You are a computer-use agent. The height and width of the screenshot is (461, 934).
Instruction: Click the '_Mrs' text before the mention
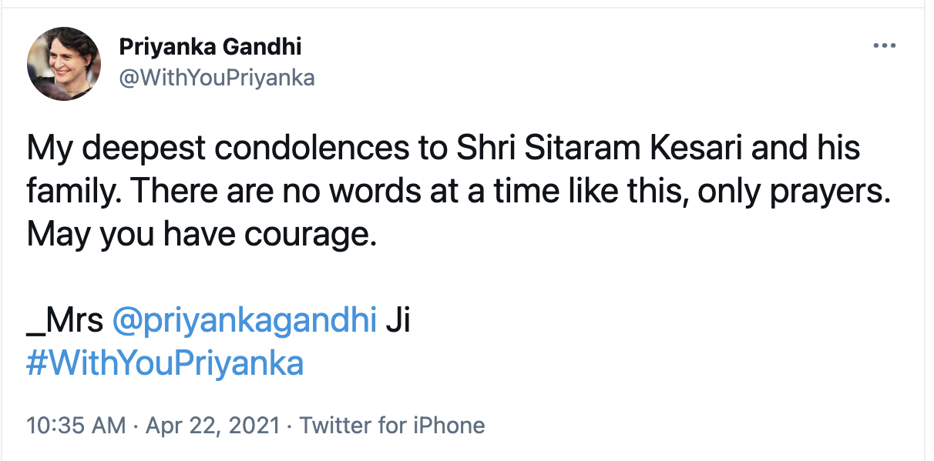click(65, 320)
